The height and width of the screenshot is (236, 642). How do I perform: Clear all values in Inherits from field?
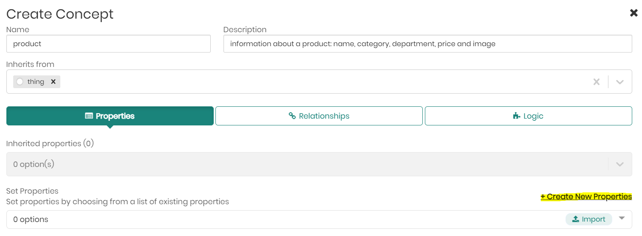coord(597,82)
